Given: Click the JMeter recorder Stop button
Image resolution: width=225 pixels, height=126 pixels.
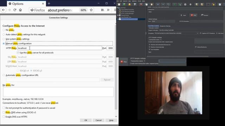Looking at the screenshot, I should (193, 15).
